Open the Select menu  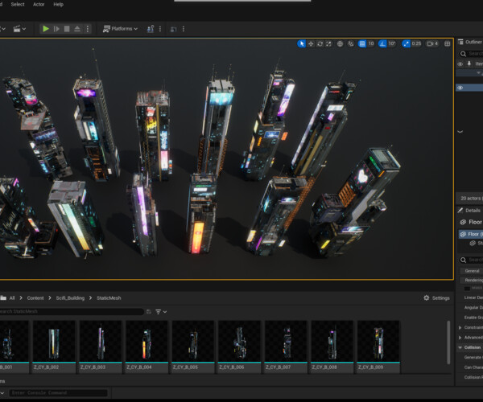coord(18,4)
